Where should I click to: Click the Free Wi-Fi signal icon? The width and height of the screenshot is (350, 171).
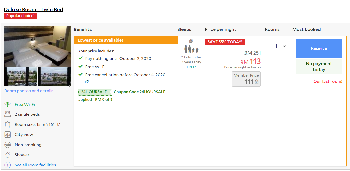pos(8,104)
